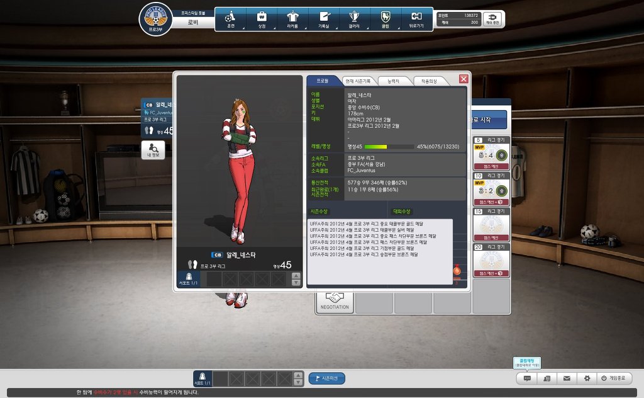This screenshot has height=398, width=644.
Task: Click the 뒤로가기 back icon
Action: tap(416, 19)
